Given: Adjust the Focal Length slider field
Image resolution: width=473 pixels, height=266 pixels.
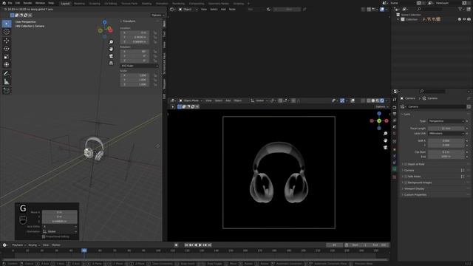Looking at the screenshot, I should (x=446, y=128).
